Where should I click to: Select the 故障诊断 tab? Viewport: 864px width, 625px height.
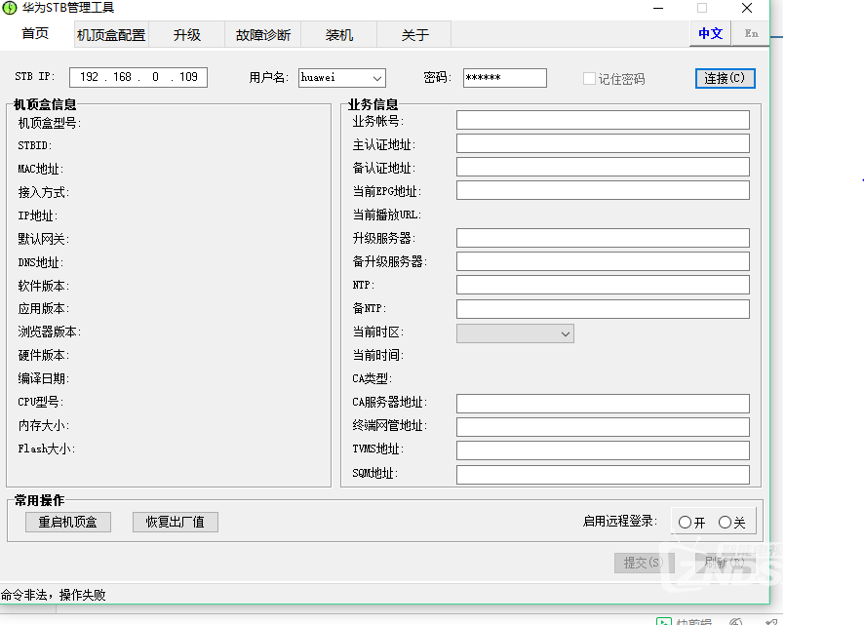tap(263, 35)
